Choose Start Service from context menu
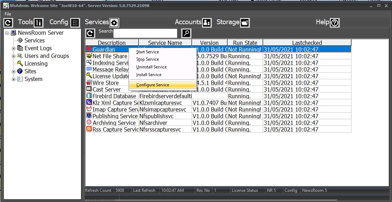The height and width of the screenshot is (202, 392). [x=162, y=52]
